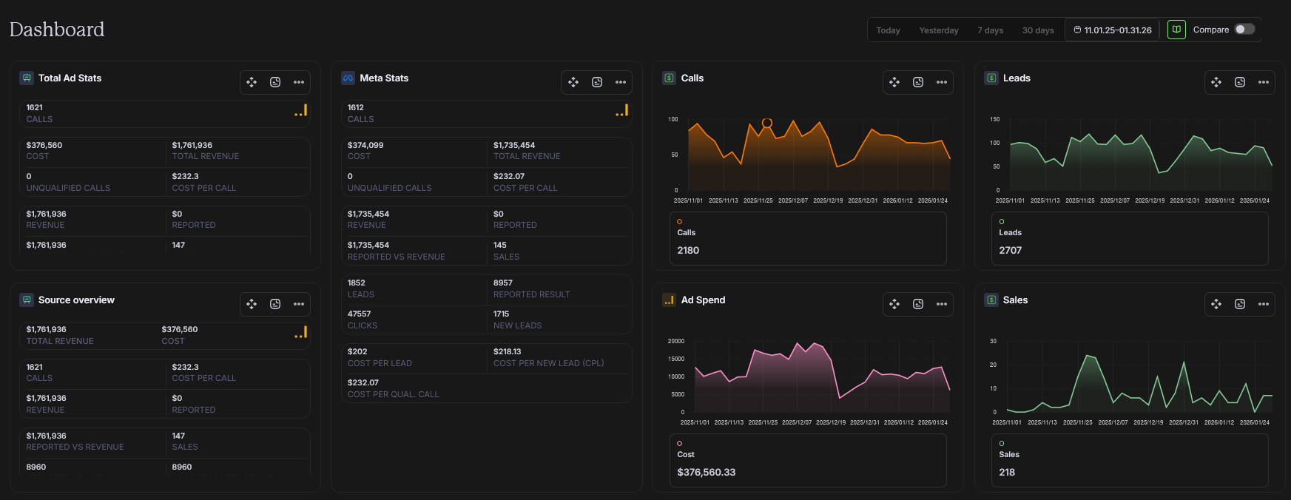Click move handle on Sales widget
Viewport: 1291px width, 500px height.
pos(1216,304)
